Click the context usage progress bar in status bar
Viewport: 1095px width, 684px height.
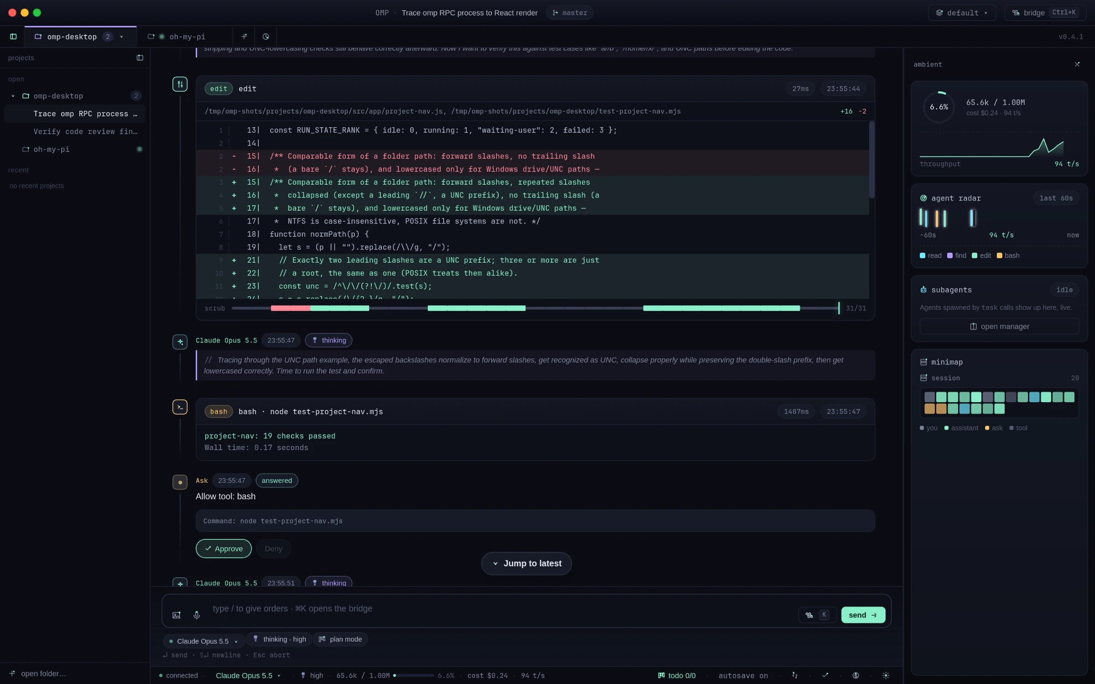coord(413,675)
